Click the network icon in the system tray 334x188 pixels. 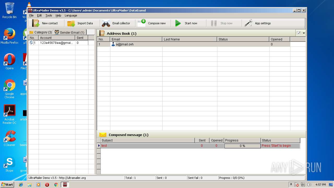303,185
